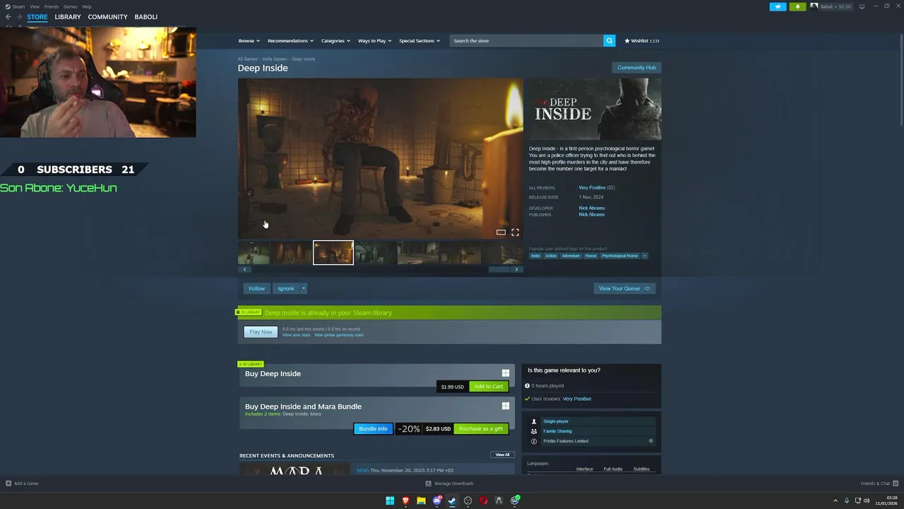This screenshot has height=509, width=904.
Task: Click View All announcements button
Action: 502,455
